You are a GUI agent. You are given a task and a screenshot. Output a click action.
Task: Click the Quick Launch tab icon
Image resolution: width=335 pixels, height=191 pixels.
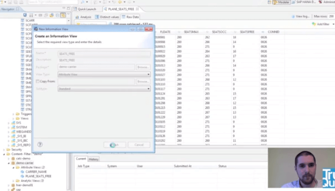tap(75, 9)
